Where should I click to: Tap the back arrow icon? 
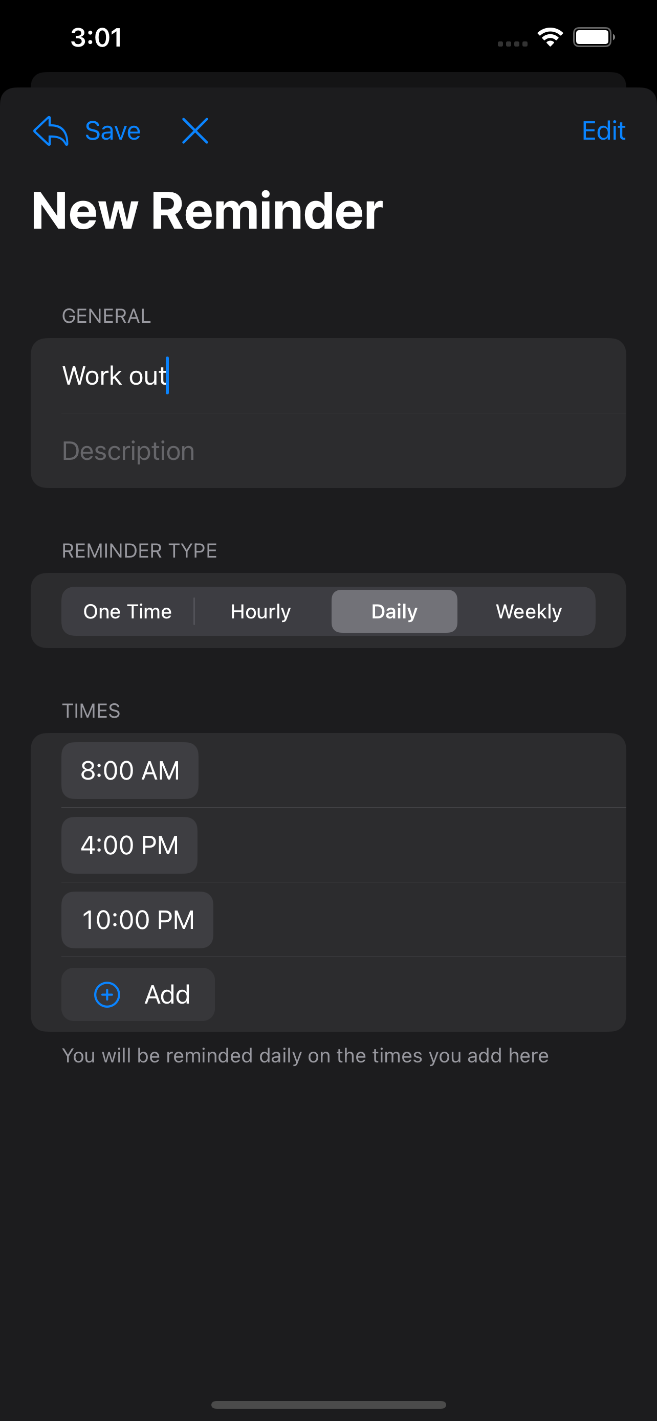tap(51, 131)
